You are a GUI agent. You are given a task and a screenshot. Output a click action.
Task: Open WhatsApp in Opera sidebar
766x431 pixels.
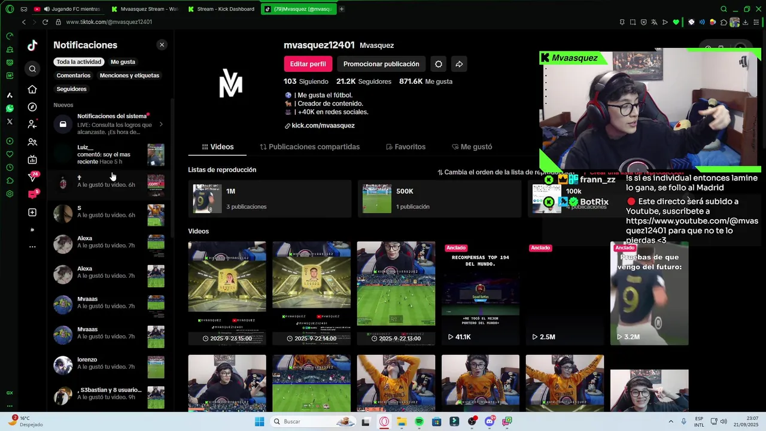(x=10, y=108)
